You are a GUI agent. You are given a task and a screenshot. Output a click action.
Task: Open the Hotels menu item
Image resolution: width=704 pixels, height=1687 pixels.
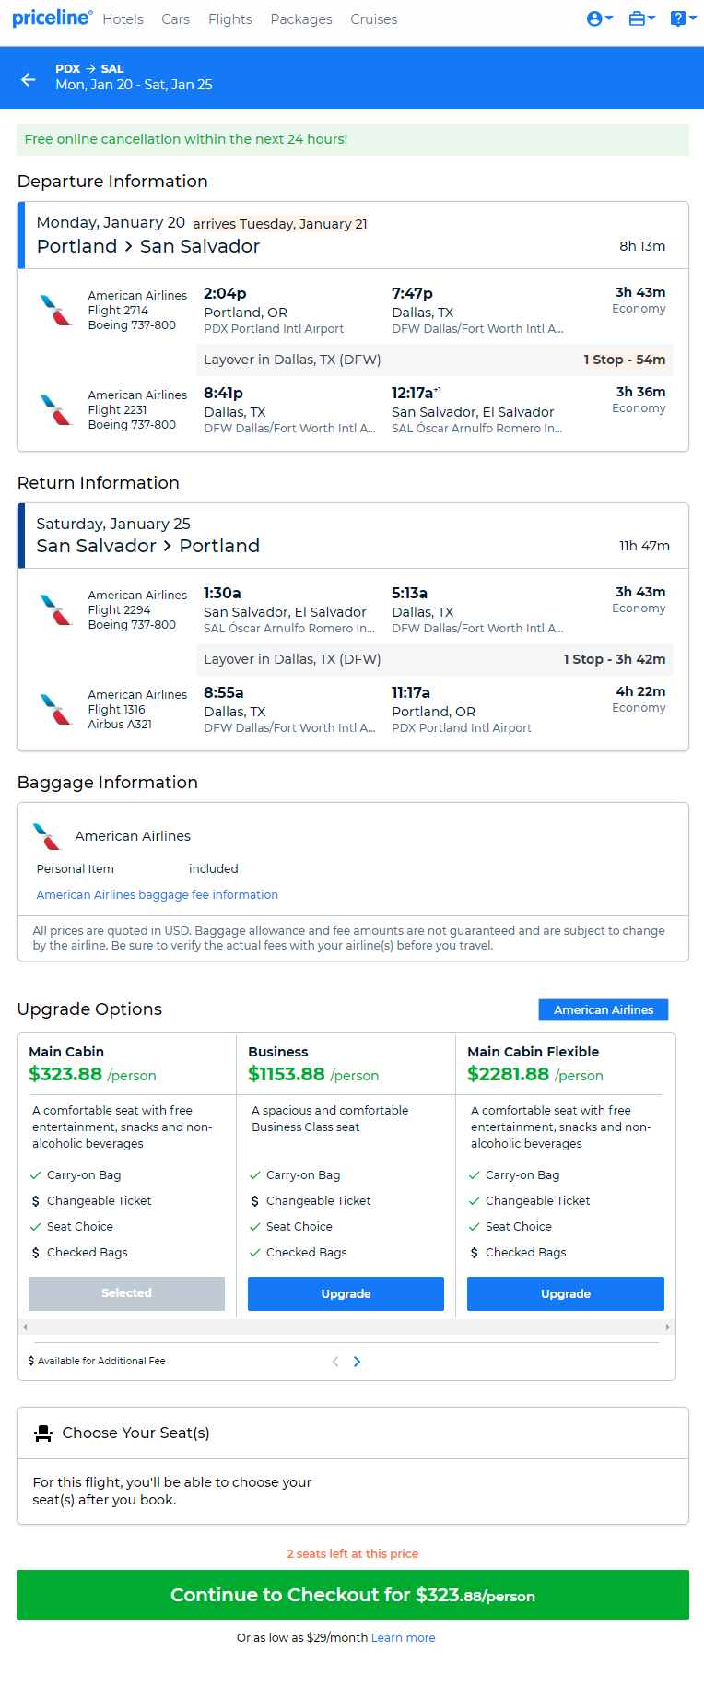[123, 19]
